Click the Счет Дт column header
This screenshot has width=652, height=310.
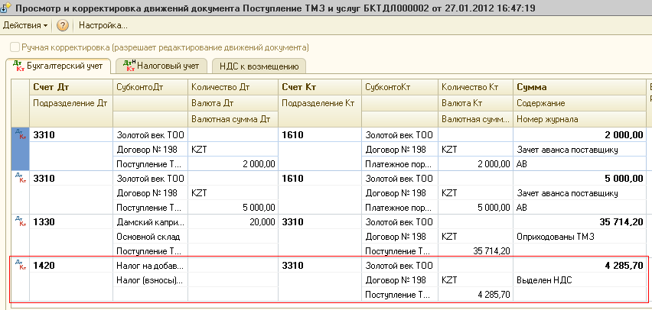point(52,88)
